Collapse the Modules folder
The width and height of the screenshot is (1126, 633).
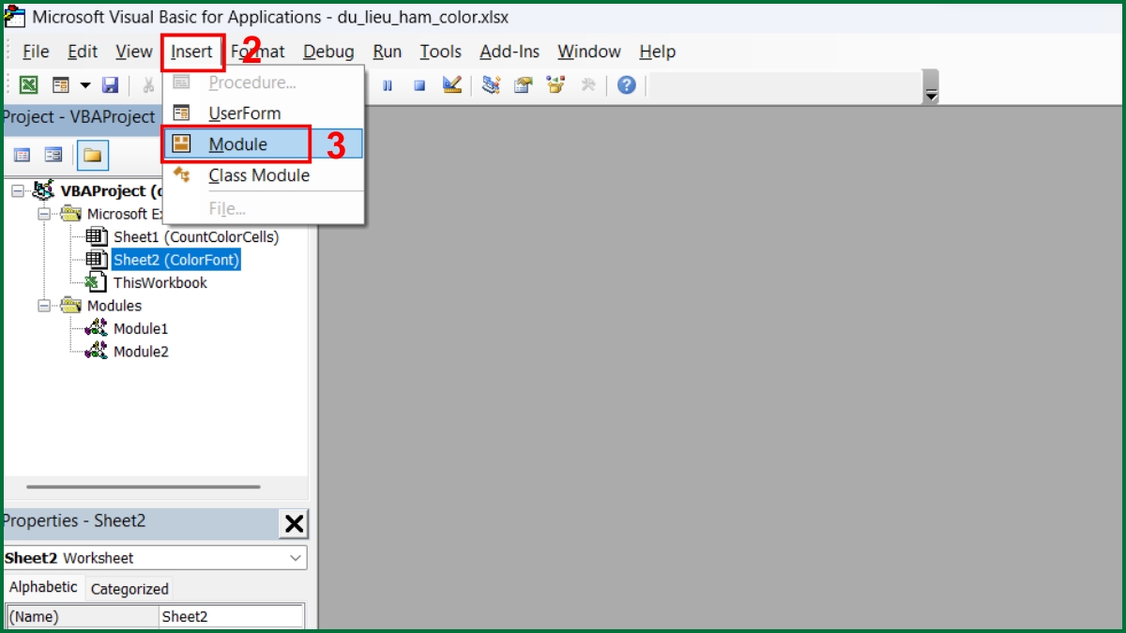(x=45, y=305)
